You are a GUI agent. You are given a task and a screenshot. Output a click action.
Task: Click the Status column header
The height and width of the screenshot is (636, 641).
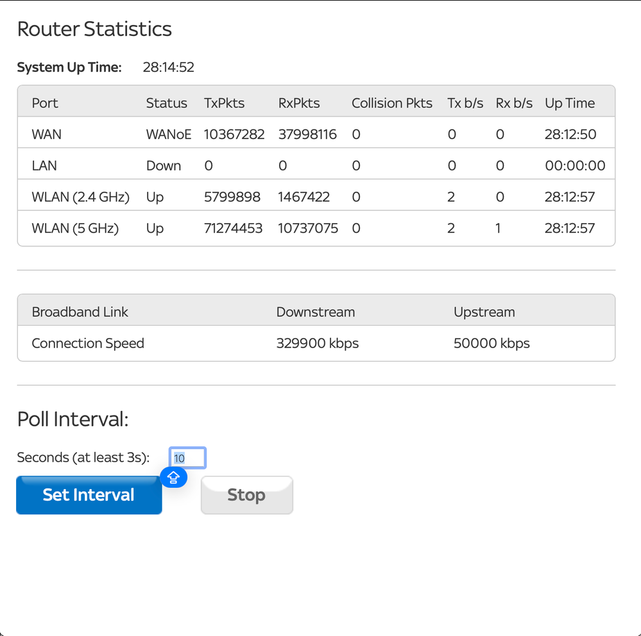click(x=166, y=103)
